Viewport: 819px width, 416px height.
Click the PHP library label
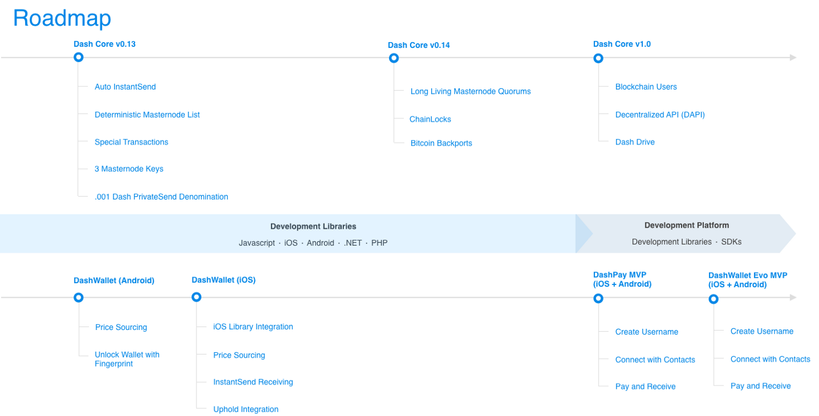pos(379,243)
